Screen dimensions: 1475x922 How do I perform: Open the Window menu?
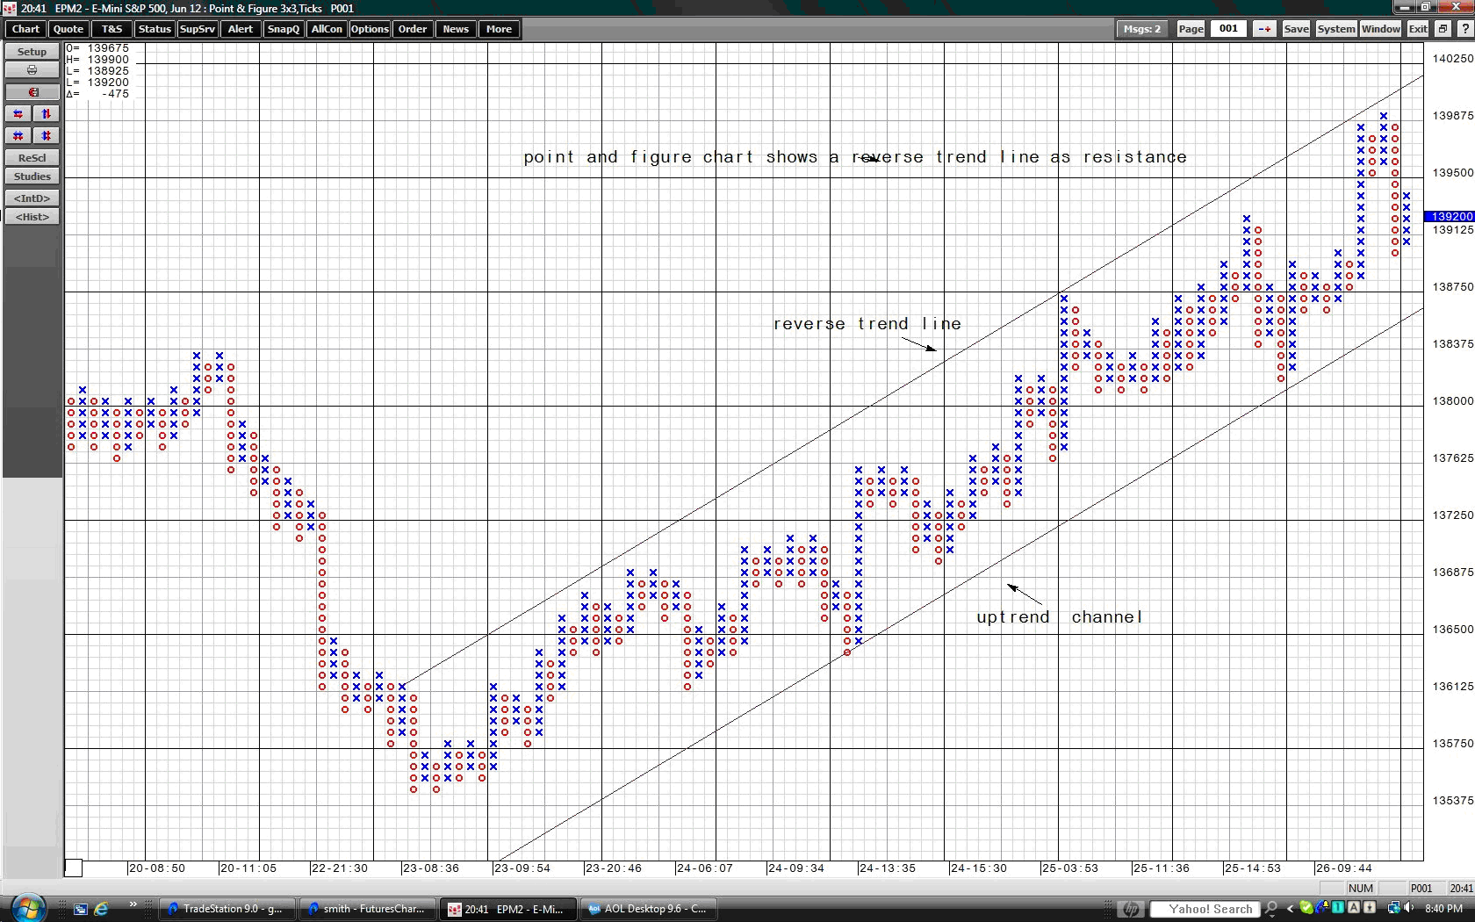coord(1381,29)
